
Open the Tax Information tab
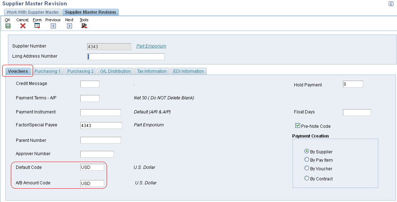(152, 71)
